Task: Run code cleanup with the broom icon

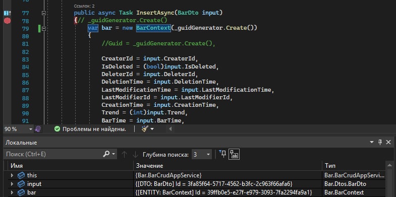Action: [145, 129]
